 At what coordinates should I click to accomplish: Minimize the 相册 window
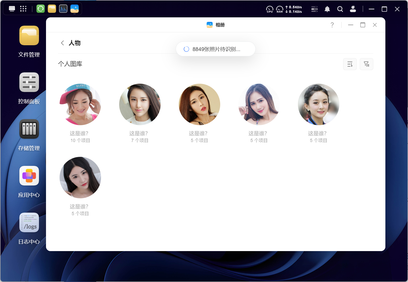(x=351, y=25)
